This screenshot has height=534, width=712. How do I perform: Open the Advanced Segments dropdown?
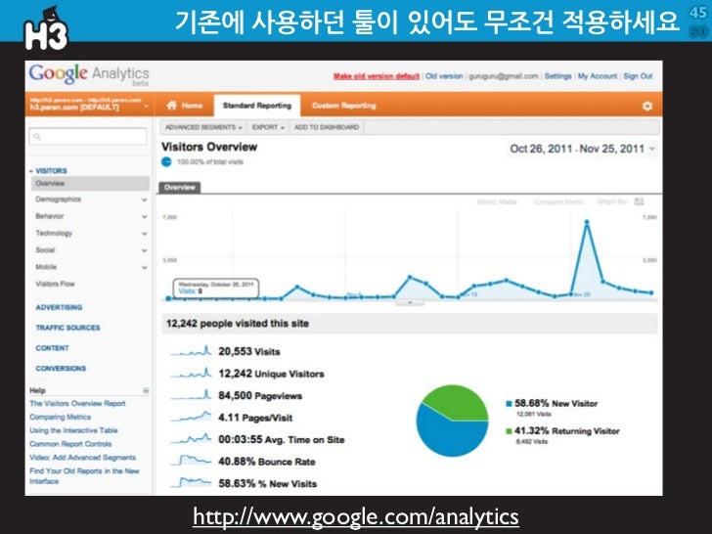pos(203,127)
